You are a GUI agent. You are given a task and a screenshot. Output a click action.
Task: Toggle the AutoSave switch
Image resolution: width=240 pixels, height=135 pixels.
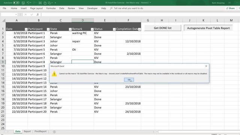pos(16,3)
